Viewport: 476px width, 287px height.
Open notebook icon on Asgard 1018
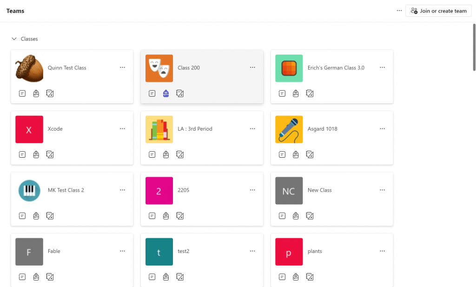tap(310, 154)
